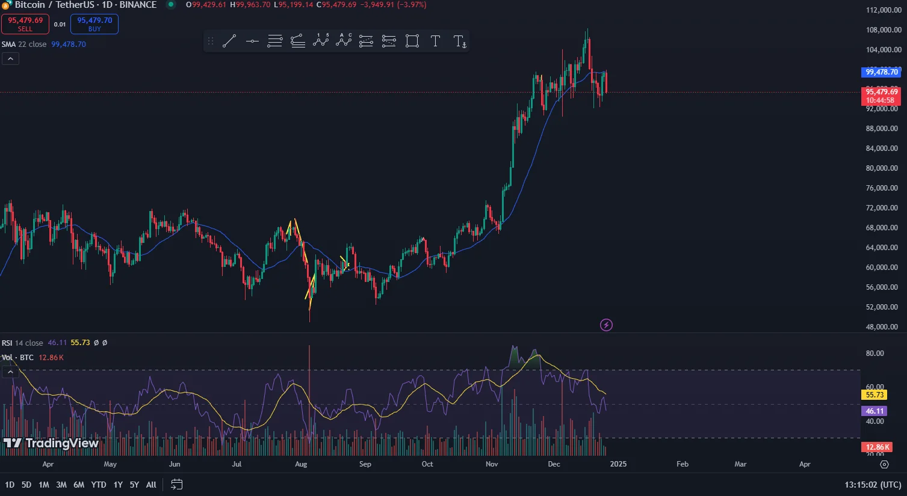
Task: Switch to the 3M time range
Action: [61, 485]
